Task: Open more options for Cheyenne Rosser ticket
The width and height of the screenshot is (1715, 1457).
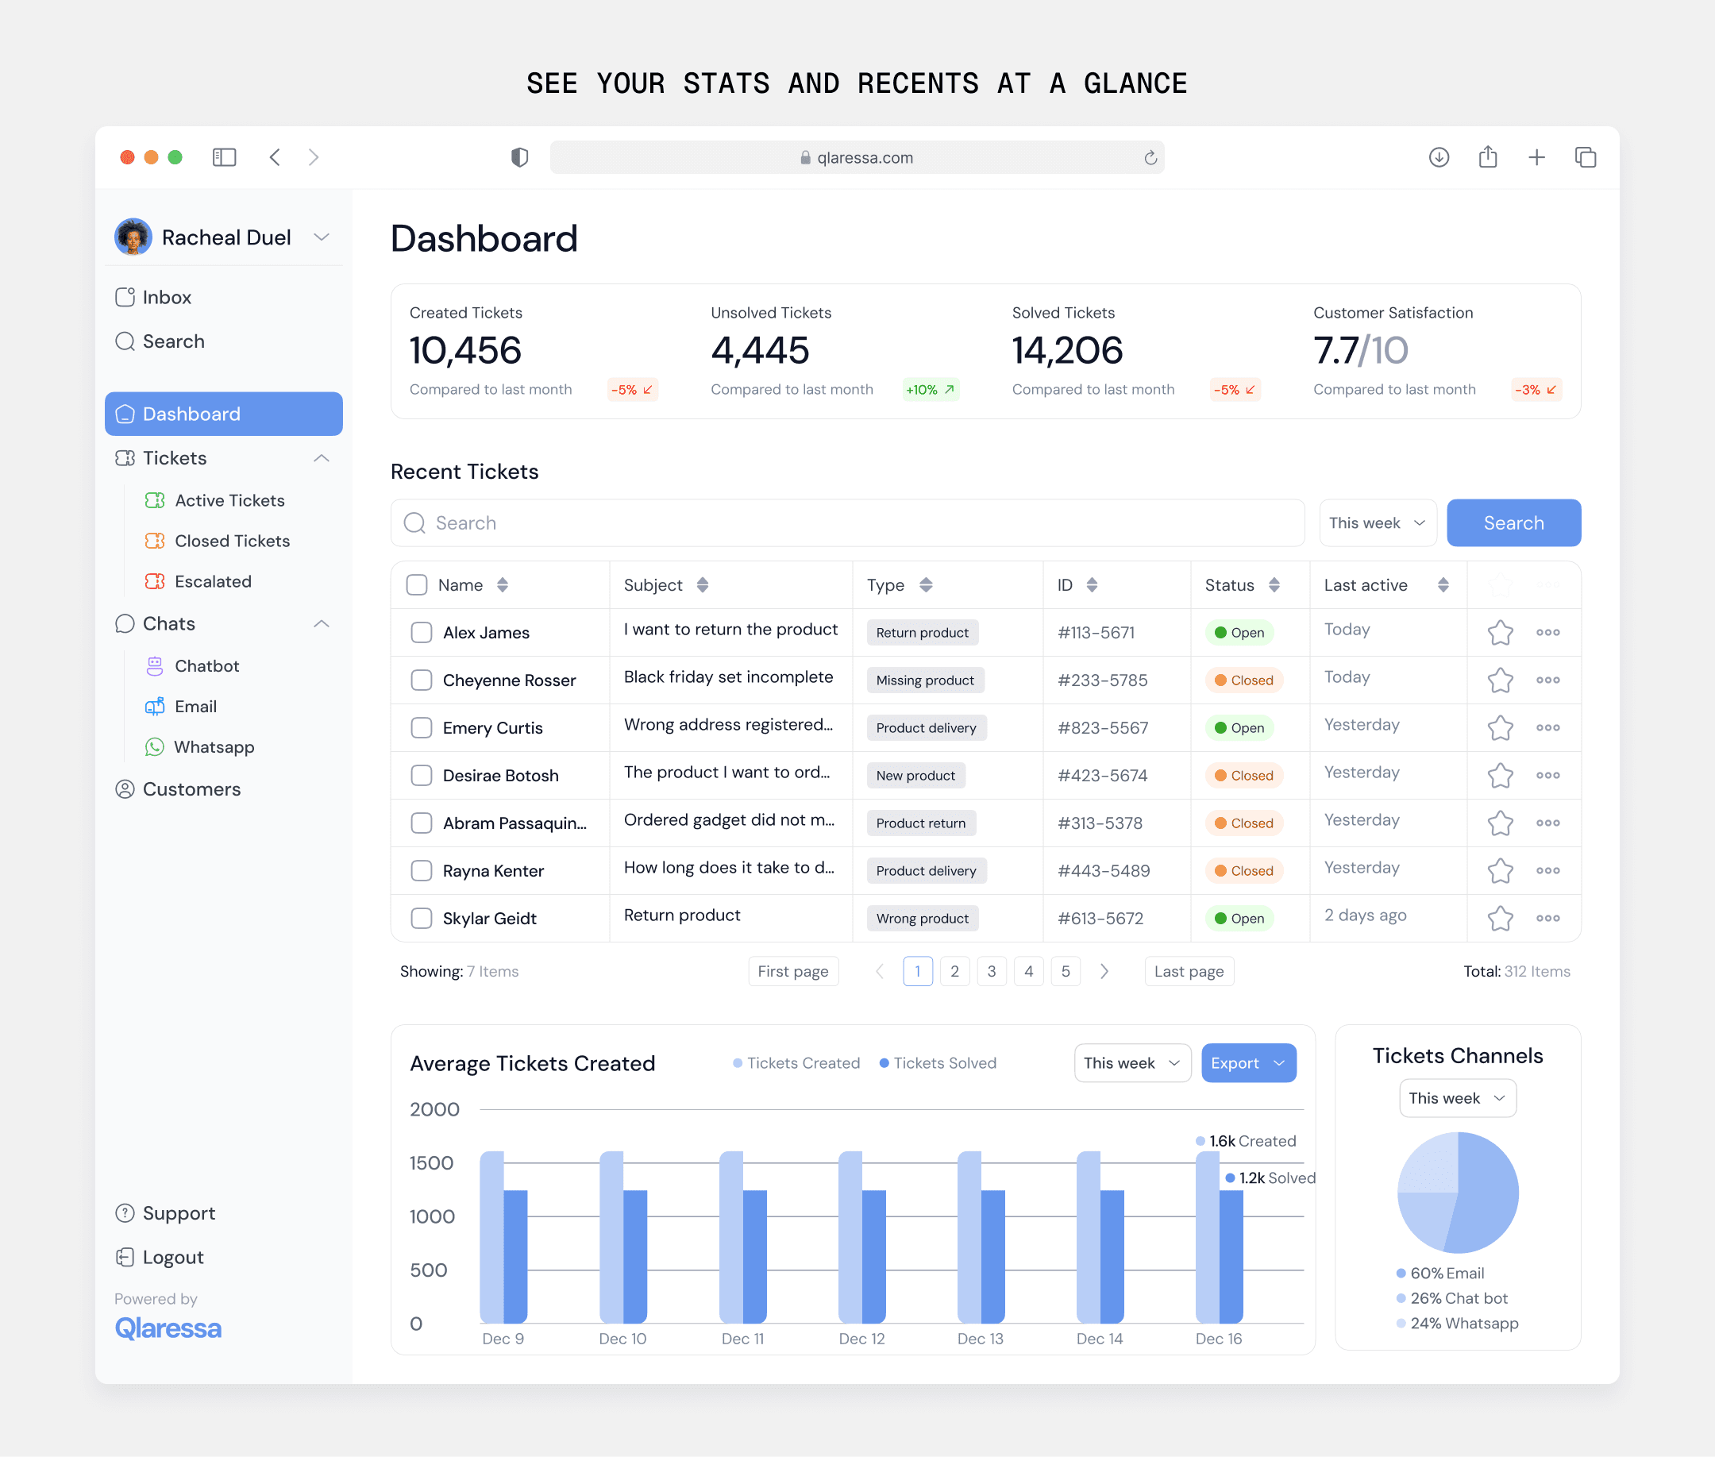Action: pyautogui.click(x=1547, y=680)
